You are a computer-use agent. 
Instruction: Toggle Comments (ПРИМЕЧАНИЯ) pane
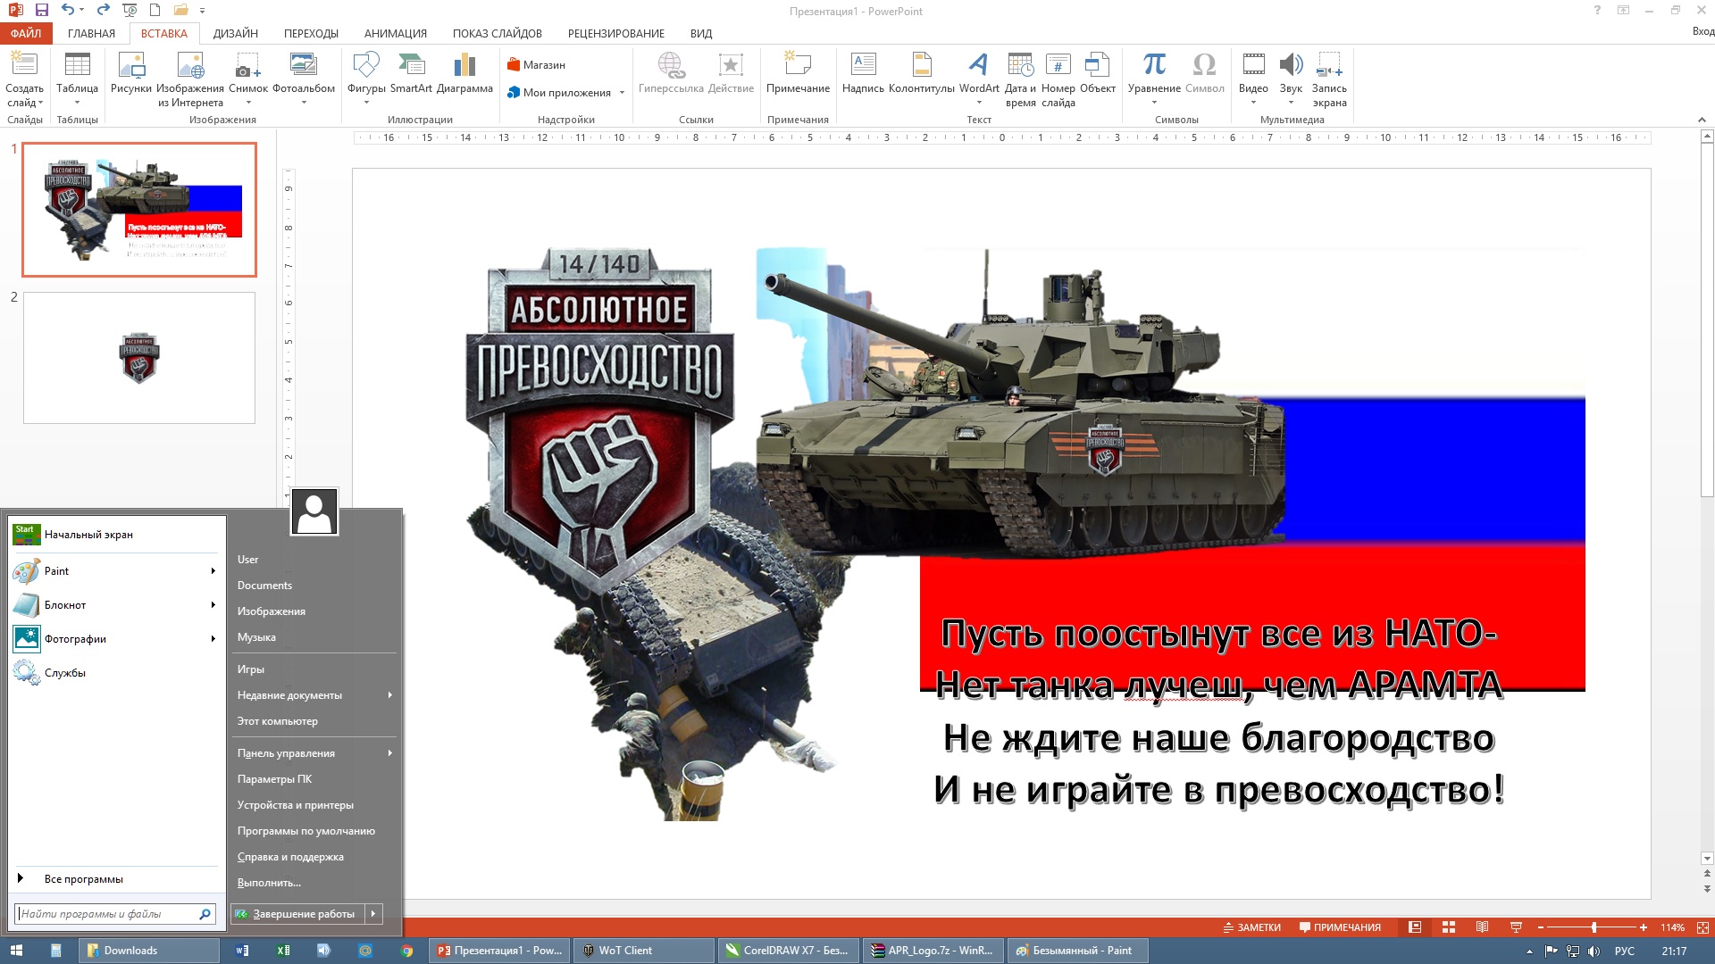[1340, 927]
